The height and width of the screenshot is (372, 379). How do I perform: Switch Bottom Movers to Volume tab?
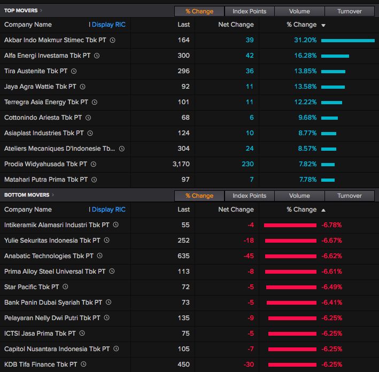pos(299,196)
